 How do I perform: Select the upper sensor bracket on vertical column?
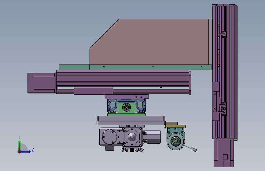pos(223,34)
